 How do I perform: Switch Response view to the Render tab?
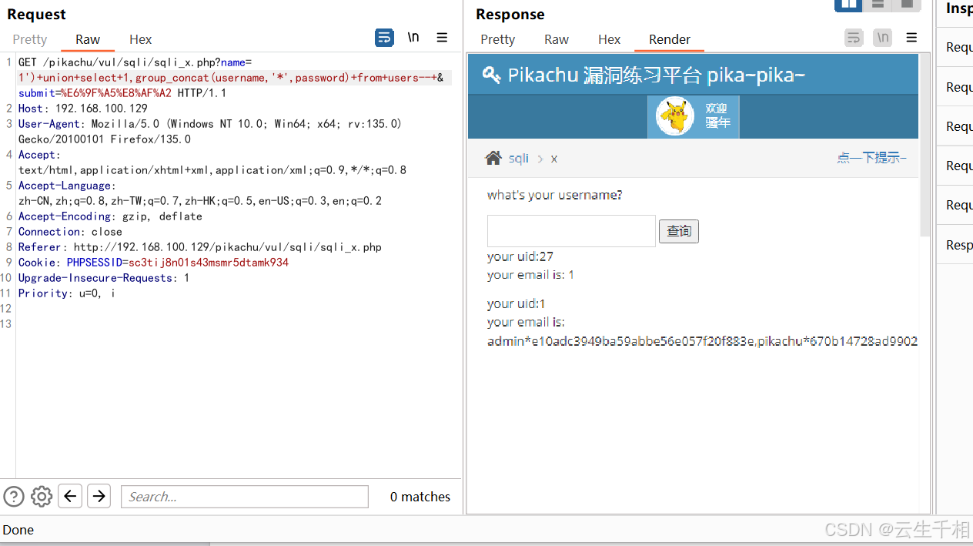click(670, 39)
